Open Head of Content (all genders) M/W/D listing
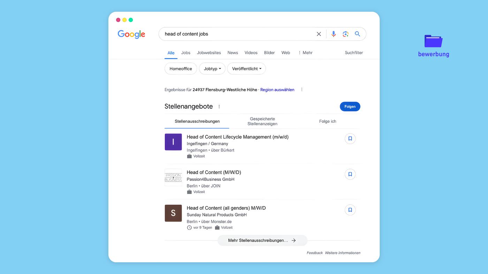 tap(226, 208)
